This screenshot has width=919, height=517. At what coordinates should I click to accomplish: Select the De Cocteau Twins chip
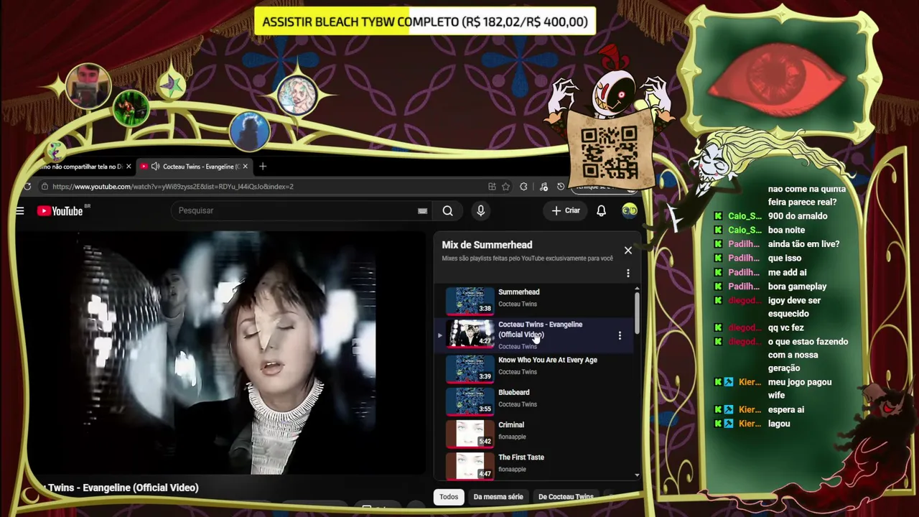click(566, 497)
